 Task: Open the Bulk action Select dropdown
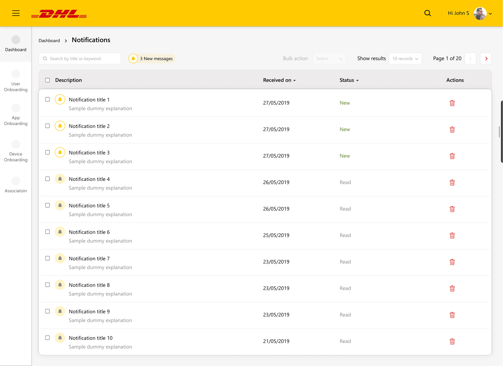pyautogui.click(x=329, y=59)
